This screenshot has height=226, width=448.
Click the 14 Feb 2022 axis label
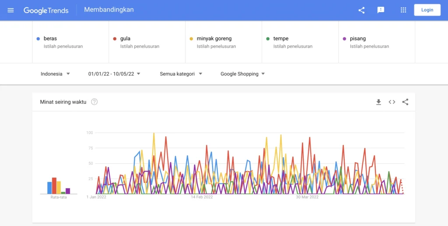tap(202, 197)
